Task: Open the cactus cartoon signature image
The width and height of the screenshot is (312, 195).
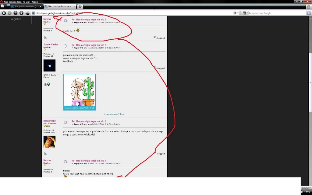Action: [x=80, y=92]
